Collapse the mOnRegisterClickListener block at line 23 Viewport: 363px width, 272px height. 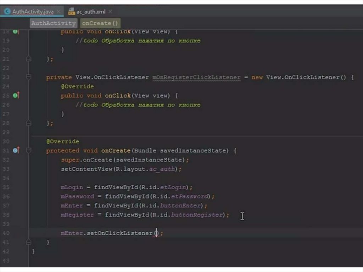tap(29, 77)
